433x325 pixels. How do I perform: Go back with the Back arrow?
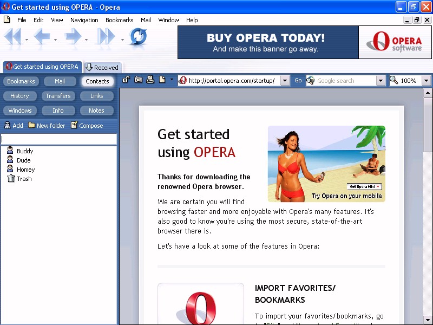pos(42,37)
